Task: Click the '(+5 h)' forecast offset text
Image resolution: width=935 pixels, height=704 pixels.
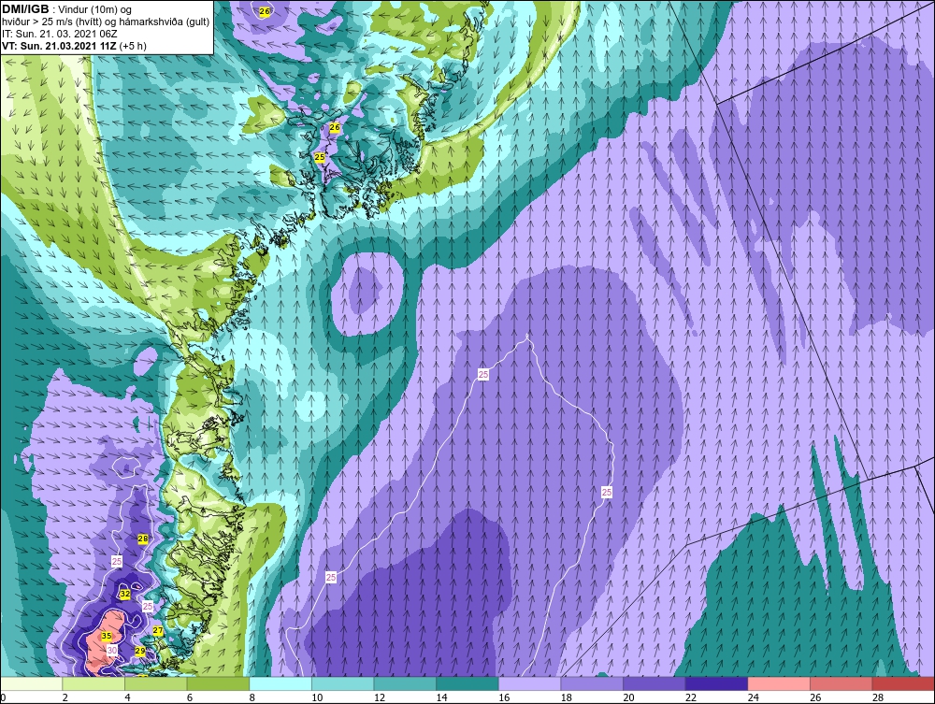Action: (x=133, y=46)
